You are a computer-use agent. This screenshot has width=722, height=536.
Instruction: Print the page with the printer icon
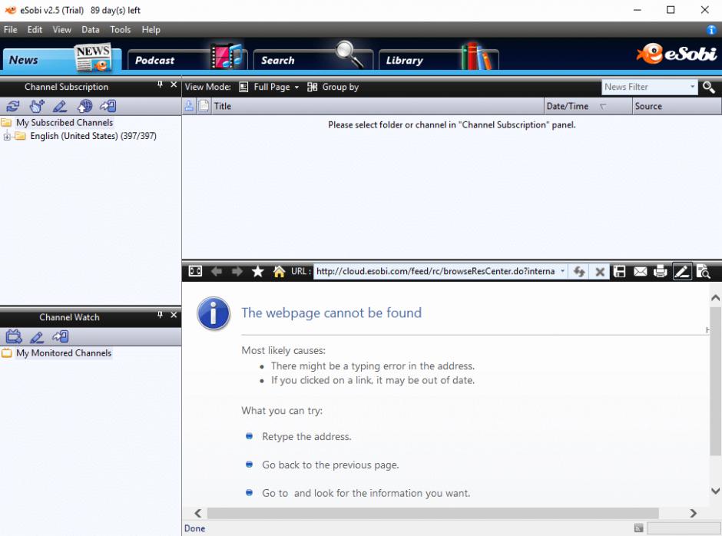tap(661, 272)
